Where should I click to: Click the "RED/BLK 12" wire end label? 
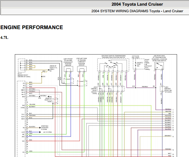[169, 149]
